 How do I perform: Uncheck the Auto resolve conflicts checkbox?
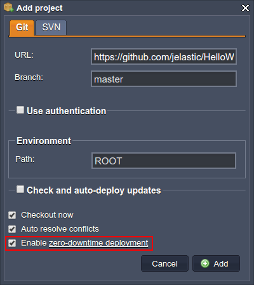(12, 229)
